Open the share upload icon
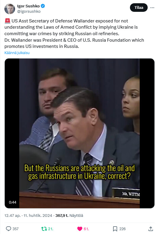The width and height of the screenshot is (158, 234). pos(151,229)
